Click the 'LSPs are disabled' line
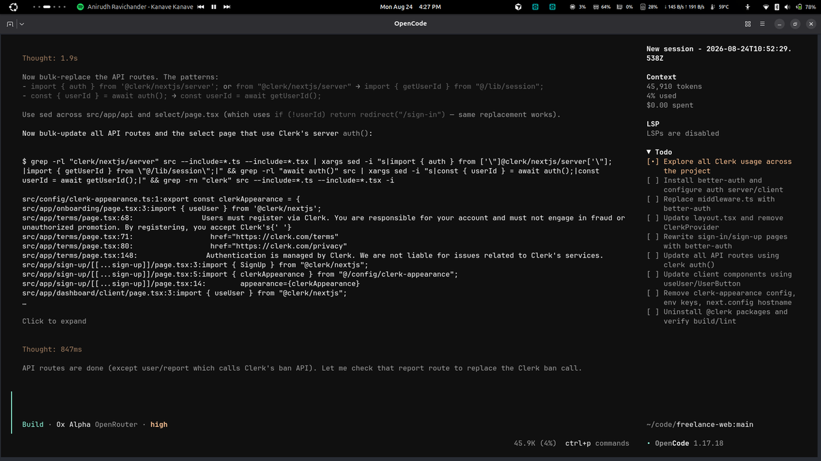The height and width of the screenshot is (461, 821). pos(683,133)
